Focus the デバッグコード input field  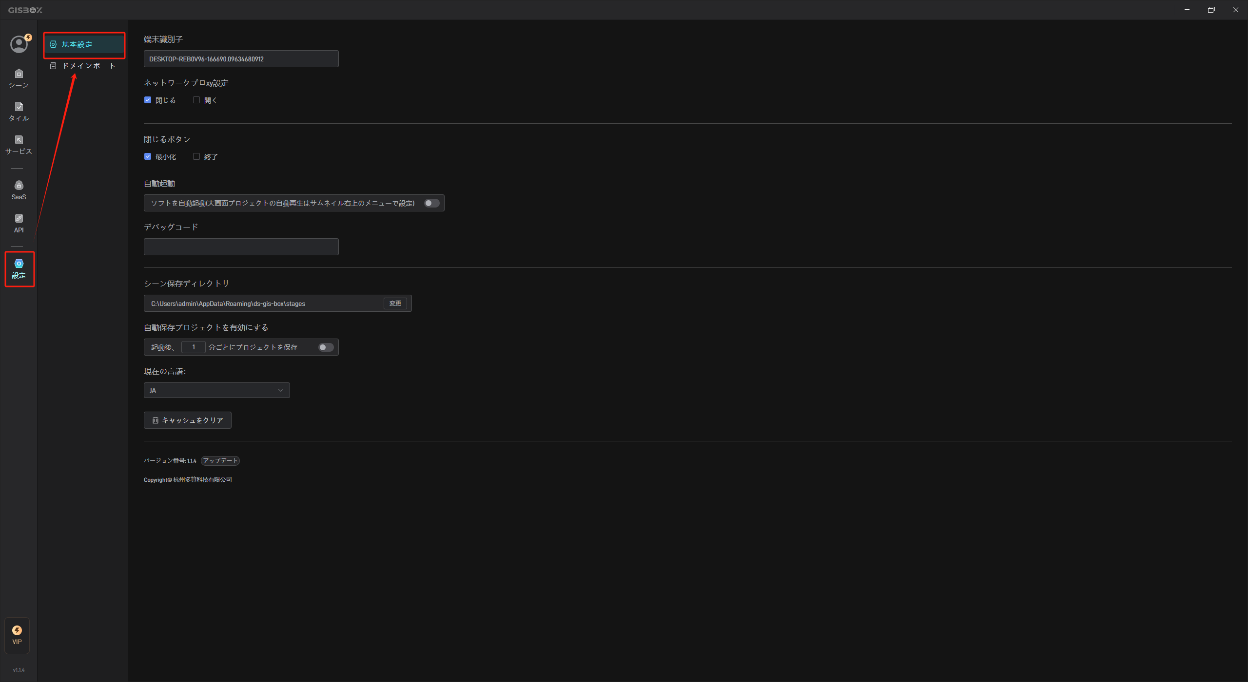[241, 246]
